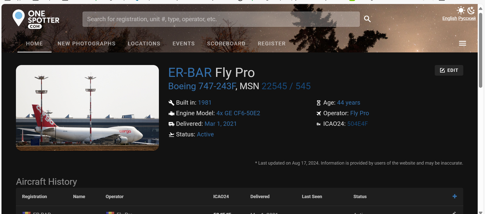Click the hex icon beside ICAO24

[x=319, y=124]
